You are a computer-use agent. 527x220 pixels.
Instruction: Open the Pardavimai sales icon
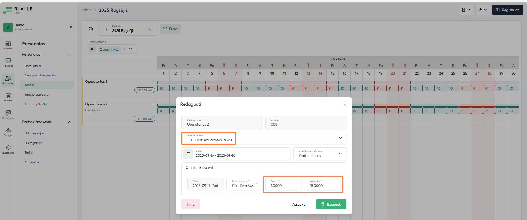pyautogui.click(x=8, y=113)
